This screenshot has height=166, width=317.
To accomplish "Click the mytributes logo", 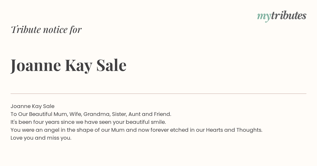I will [x=282, y=16].
